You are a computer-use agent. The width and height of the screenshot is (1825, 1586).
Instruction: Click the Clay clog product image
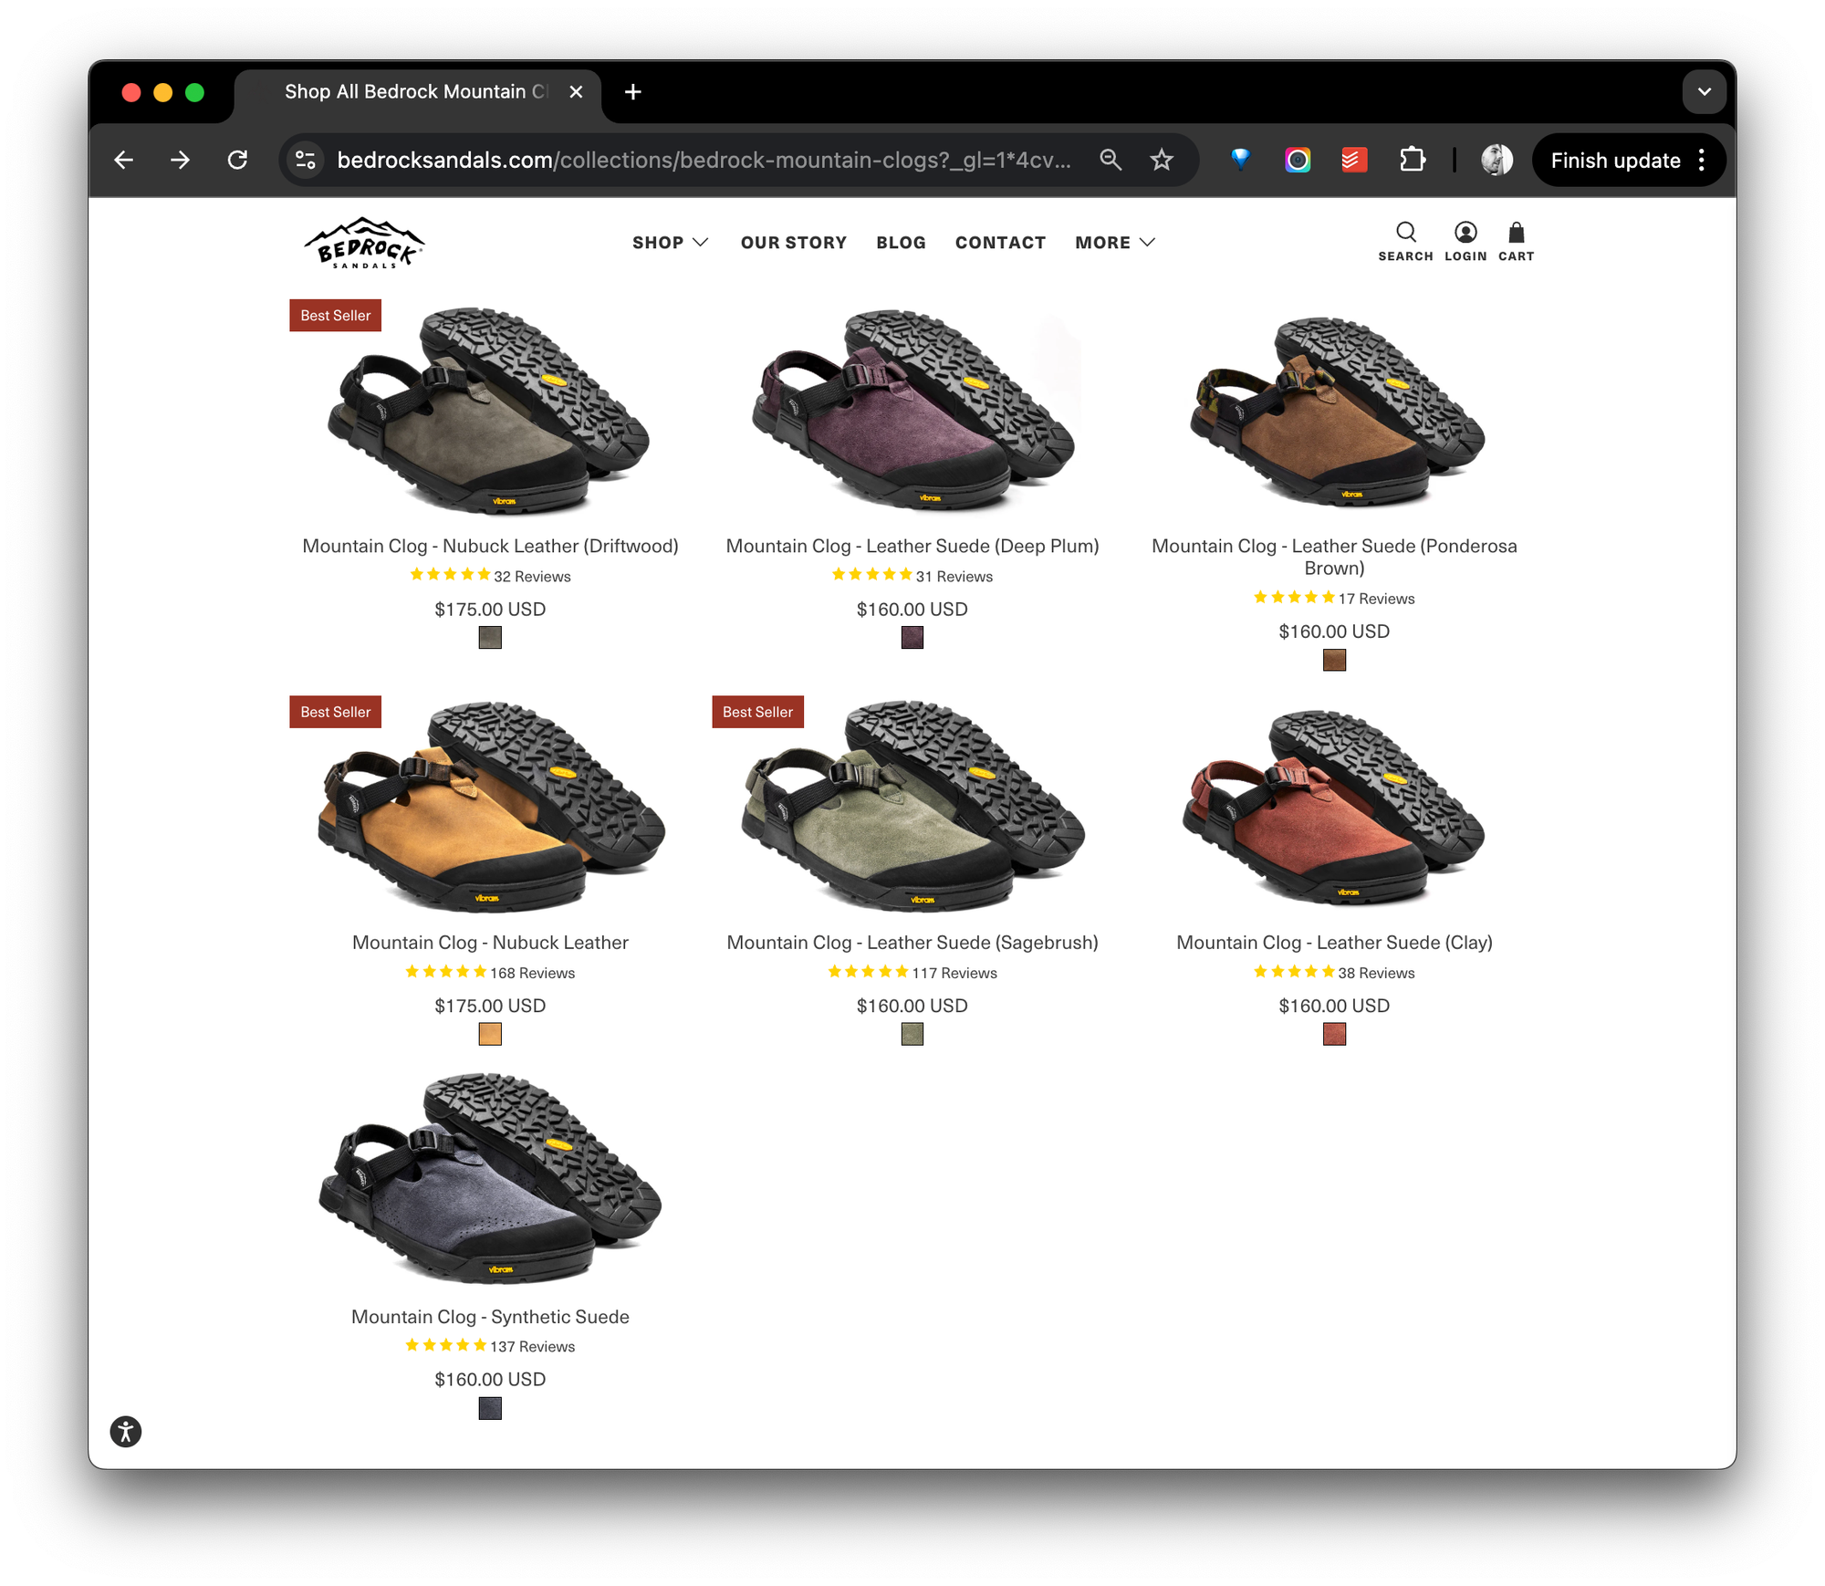point(1333,807)
